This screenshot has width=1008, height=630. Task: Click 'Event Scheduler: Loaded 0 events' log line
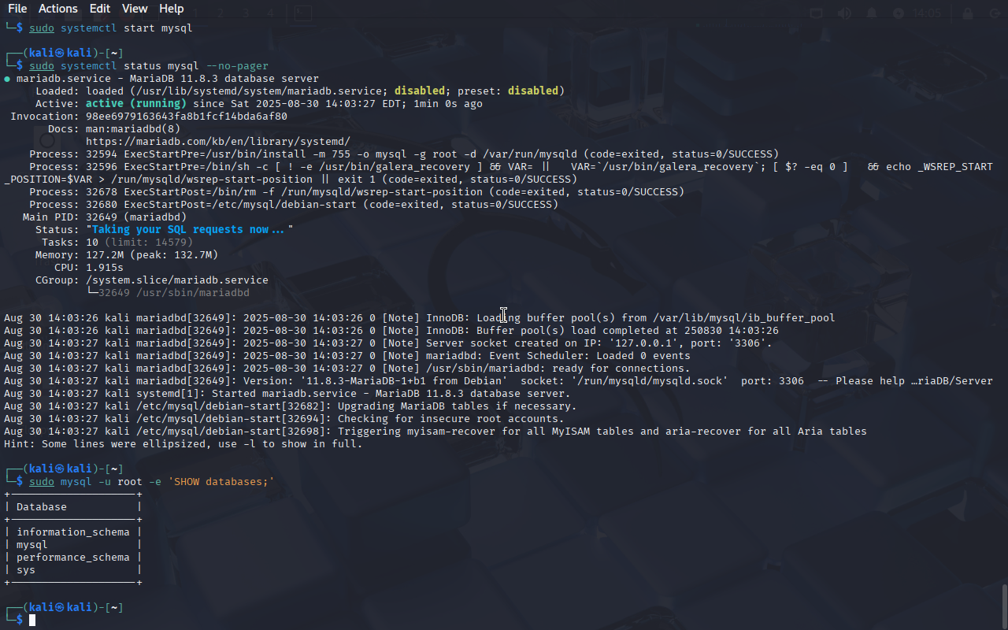click(x=347, y=356)
